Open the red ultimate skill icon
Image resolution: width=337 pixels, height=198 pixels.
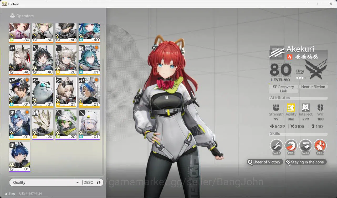point(320,145)
